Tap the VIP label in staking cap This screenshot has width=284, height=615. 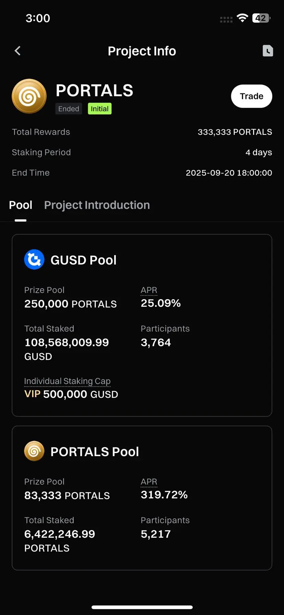pyautogui.click(x=32, y=394)
